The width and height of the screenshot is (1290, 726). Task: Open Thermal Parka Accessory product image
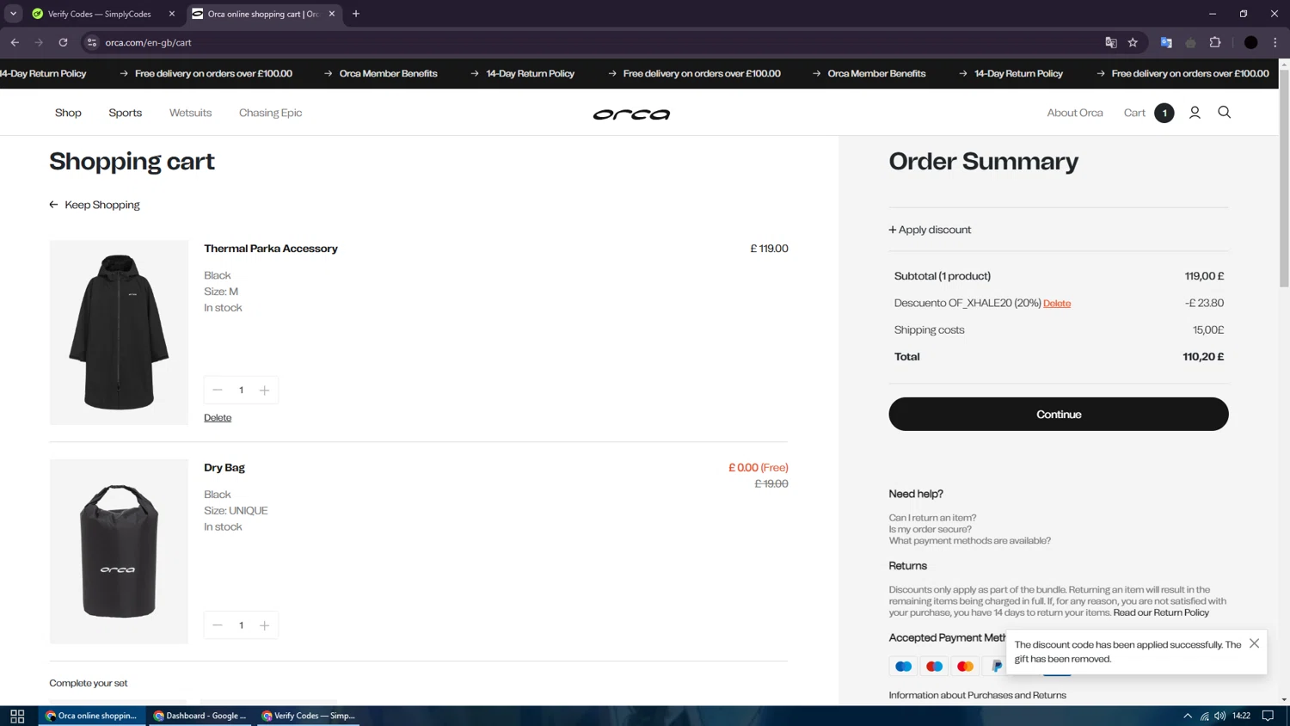119,332
